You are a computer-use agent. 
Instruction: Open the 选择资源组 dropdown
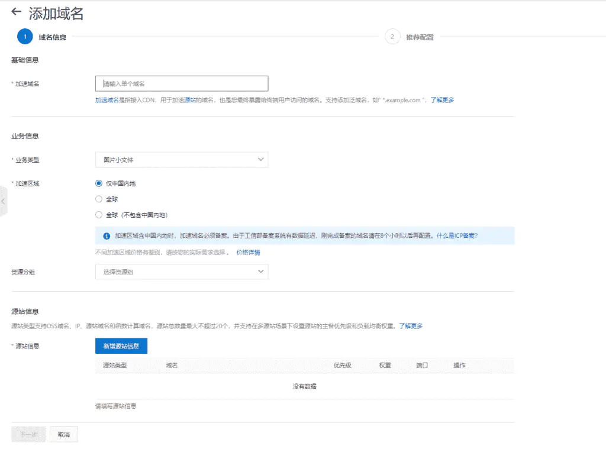[182, 272]
